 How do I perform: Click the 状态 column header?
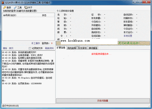pos(44,15)
